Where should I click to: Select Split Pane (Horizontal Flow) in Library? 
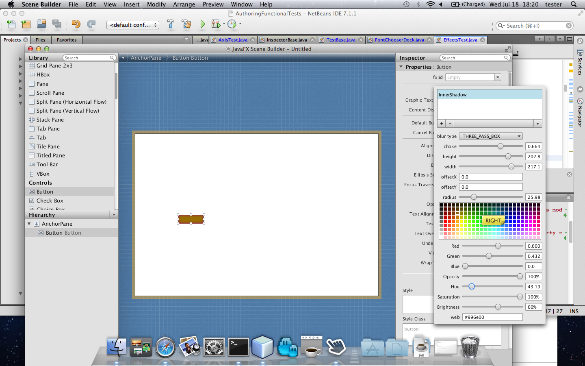[x=69, y=102]
